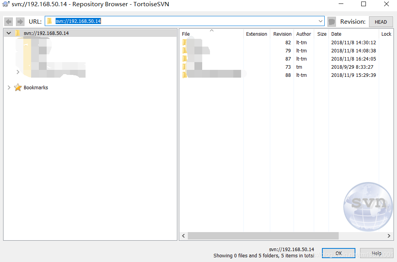Click the file list scroll left arrow

pyautogui.click(x=184, y=236)
